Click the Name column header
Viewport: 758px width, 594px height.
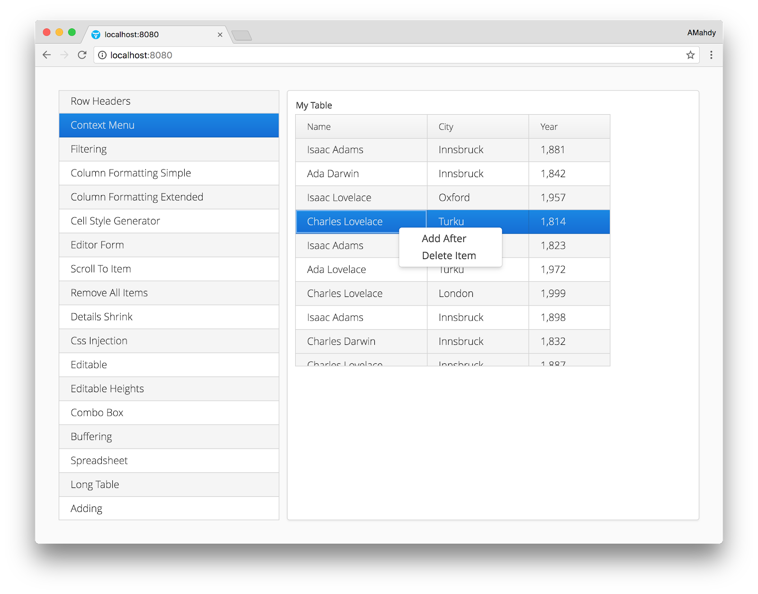(x=318, y=126)
